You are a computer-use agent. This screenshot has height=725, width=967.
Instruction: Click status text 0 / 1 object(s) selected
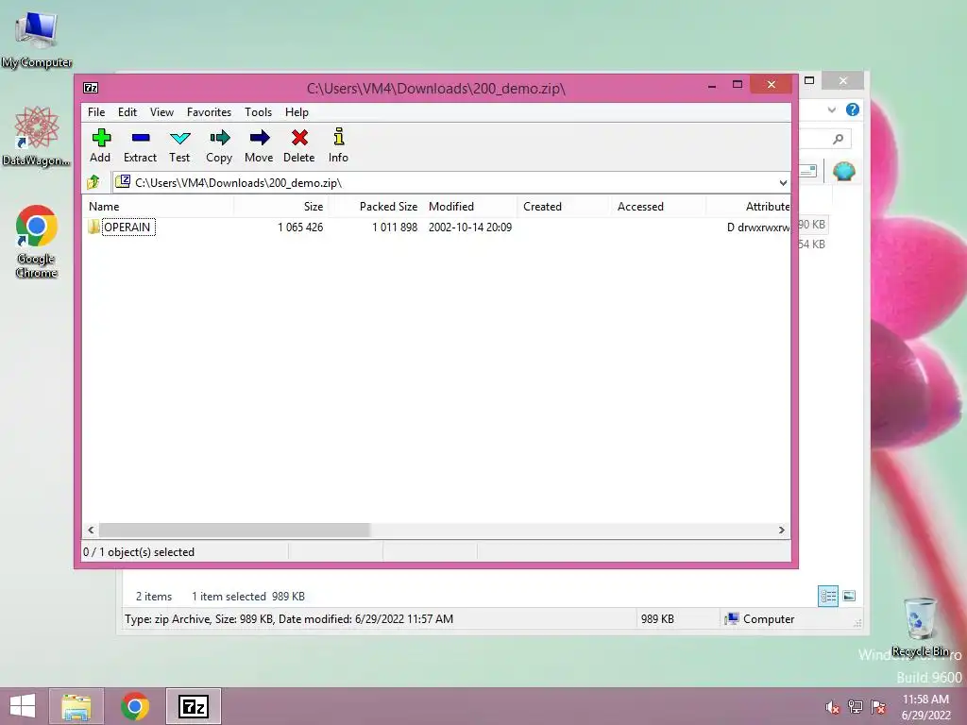(139, 551)
